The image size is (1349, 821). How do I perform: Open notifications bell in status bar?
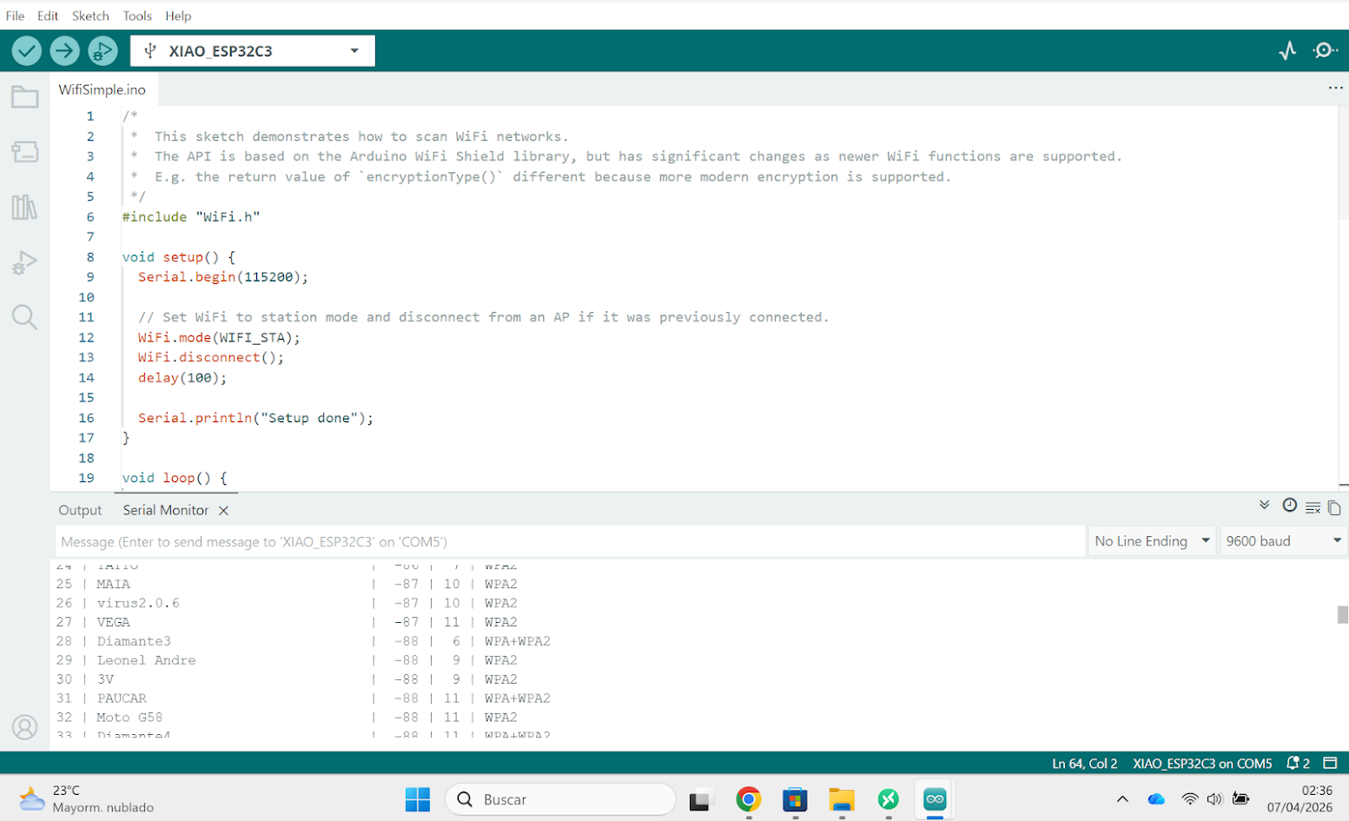click(1298, 764)
